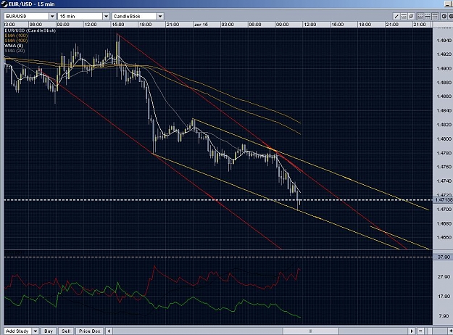Screen dimensions: 453x335
Task: Click the 1.4800 price axis label
Action: 444,139
